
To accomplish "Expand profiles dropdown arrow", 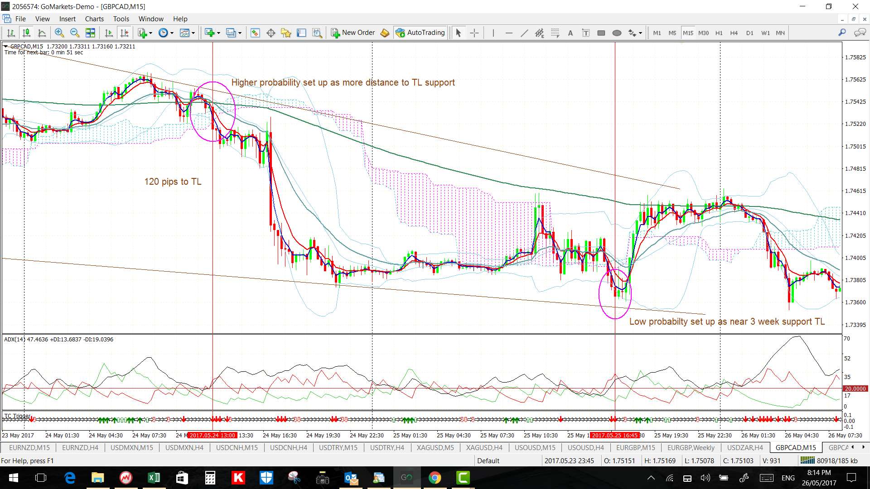I will coord(240,33).
